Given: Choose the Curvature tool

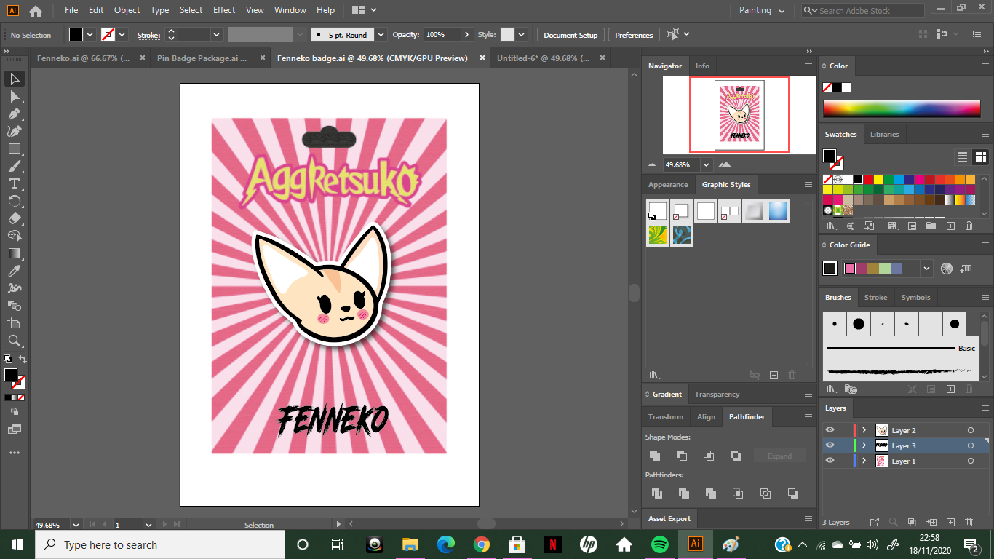Looking at the screenshot, I should tap(15, 131).
